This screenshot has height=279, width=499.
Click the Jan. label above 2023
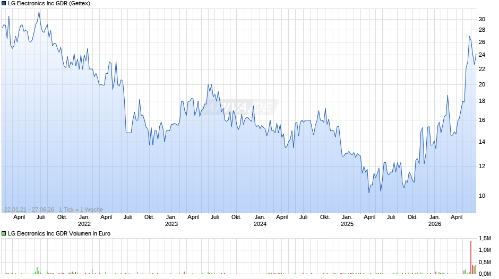pos(171,217)
